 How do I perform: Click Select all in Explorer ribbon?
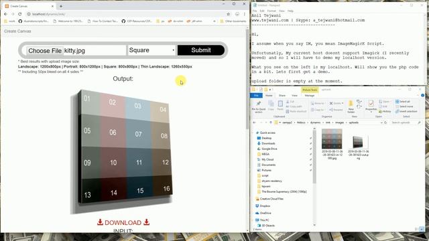coord(402,101)
